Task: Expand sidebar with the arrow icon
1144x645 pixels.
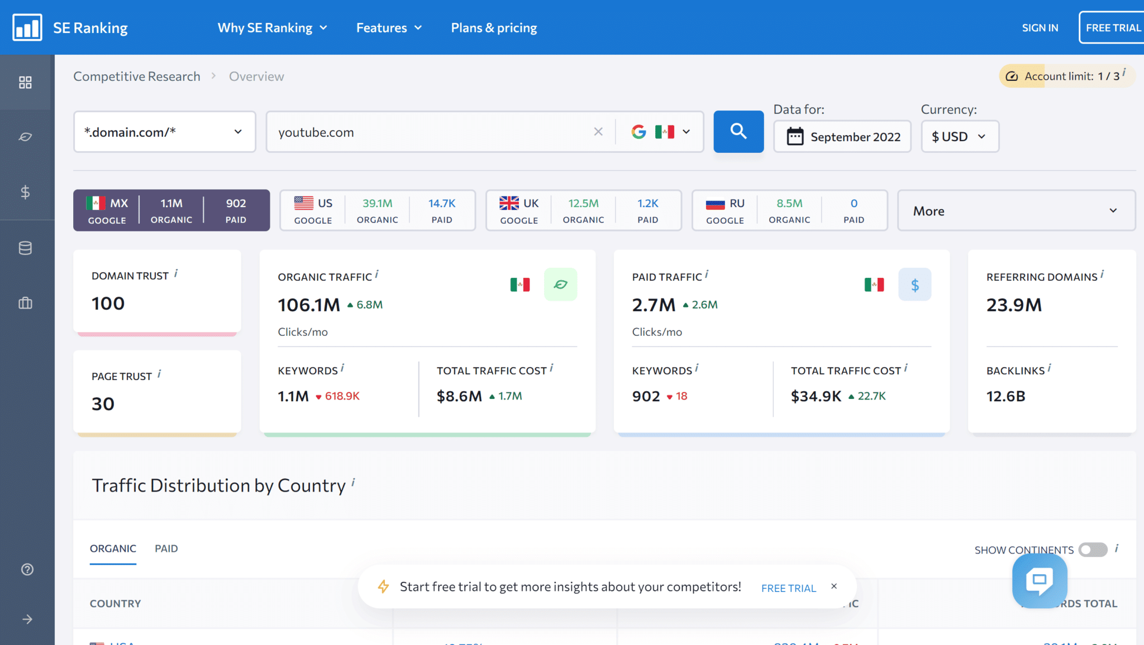Action: (27, 619)
